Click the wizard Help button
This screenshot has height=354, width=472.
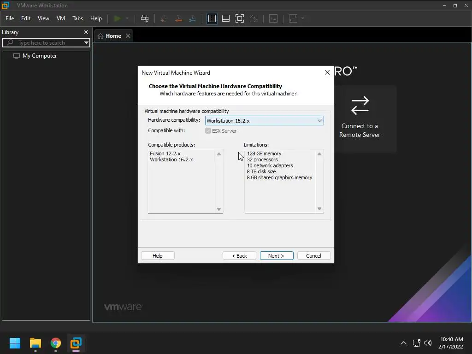[158, 255]
